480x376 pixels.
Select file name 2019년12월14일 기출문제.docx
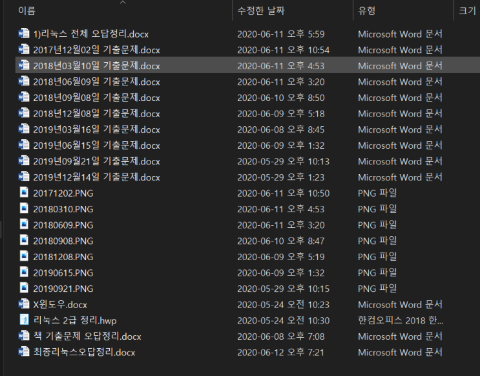(96, 177)
